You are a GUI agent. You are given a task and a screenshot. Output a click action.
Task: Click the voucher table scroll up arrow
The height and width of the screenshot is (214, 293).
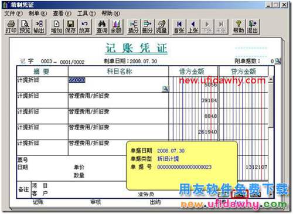coord(271,79)
